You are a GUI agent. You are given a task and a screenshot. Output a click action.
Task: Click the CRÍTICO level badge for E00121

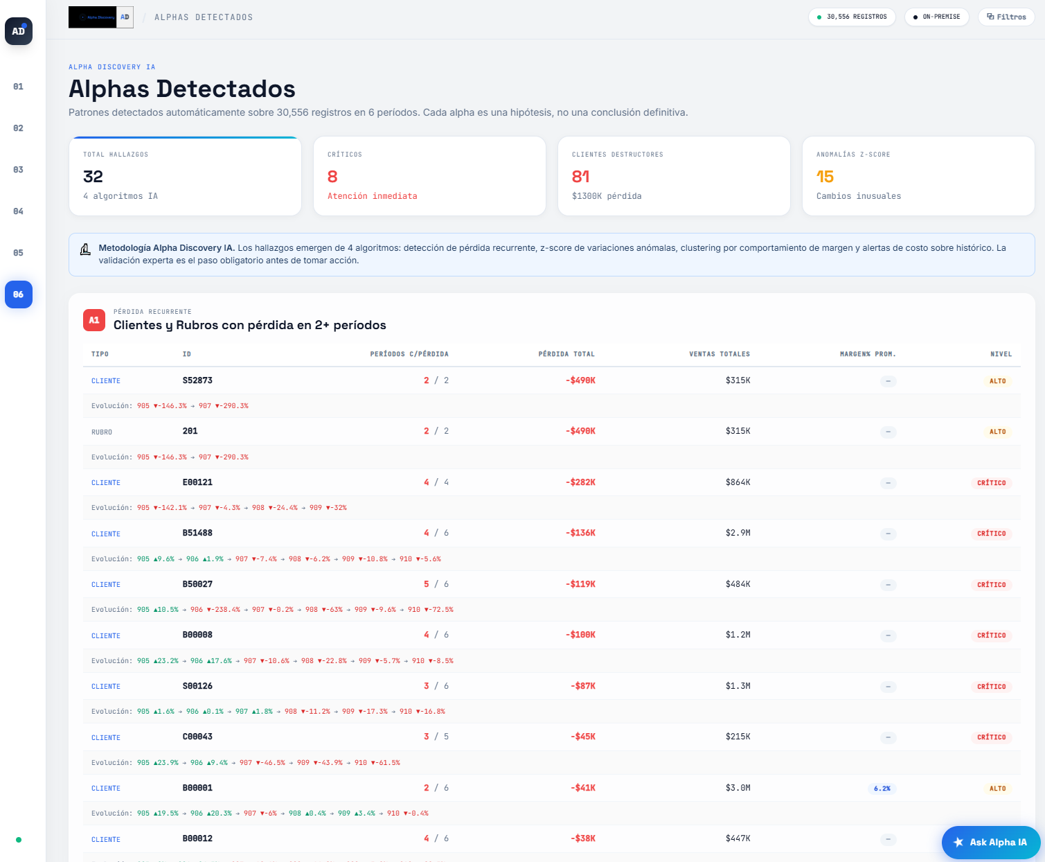tap(992, 482)
